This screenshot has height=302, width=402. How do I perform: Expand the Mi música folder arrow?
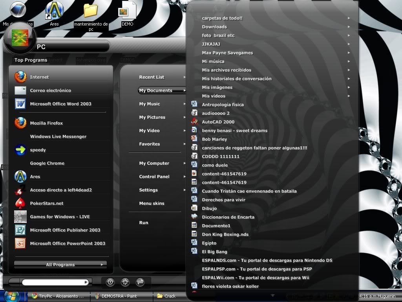349,61
